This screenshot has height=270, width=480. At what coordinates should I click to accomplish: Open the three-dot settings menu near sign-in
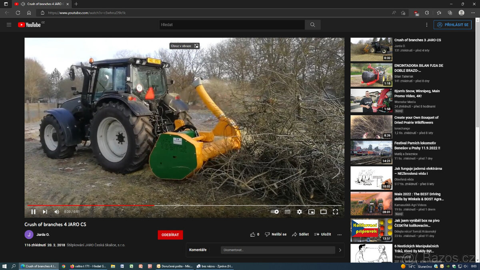426,25
